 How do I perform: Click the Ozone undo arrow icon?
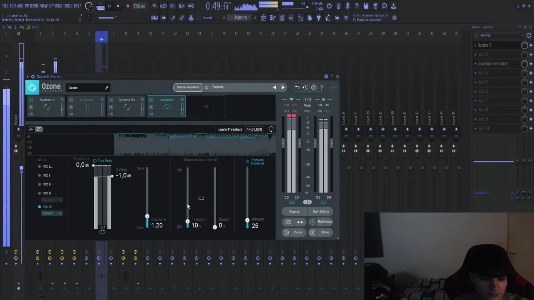(x=297, y=87)
